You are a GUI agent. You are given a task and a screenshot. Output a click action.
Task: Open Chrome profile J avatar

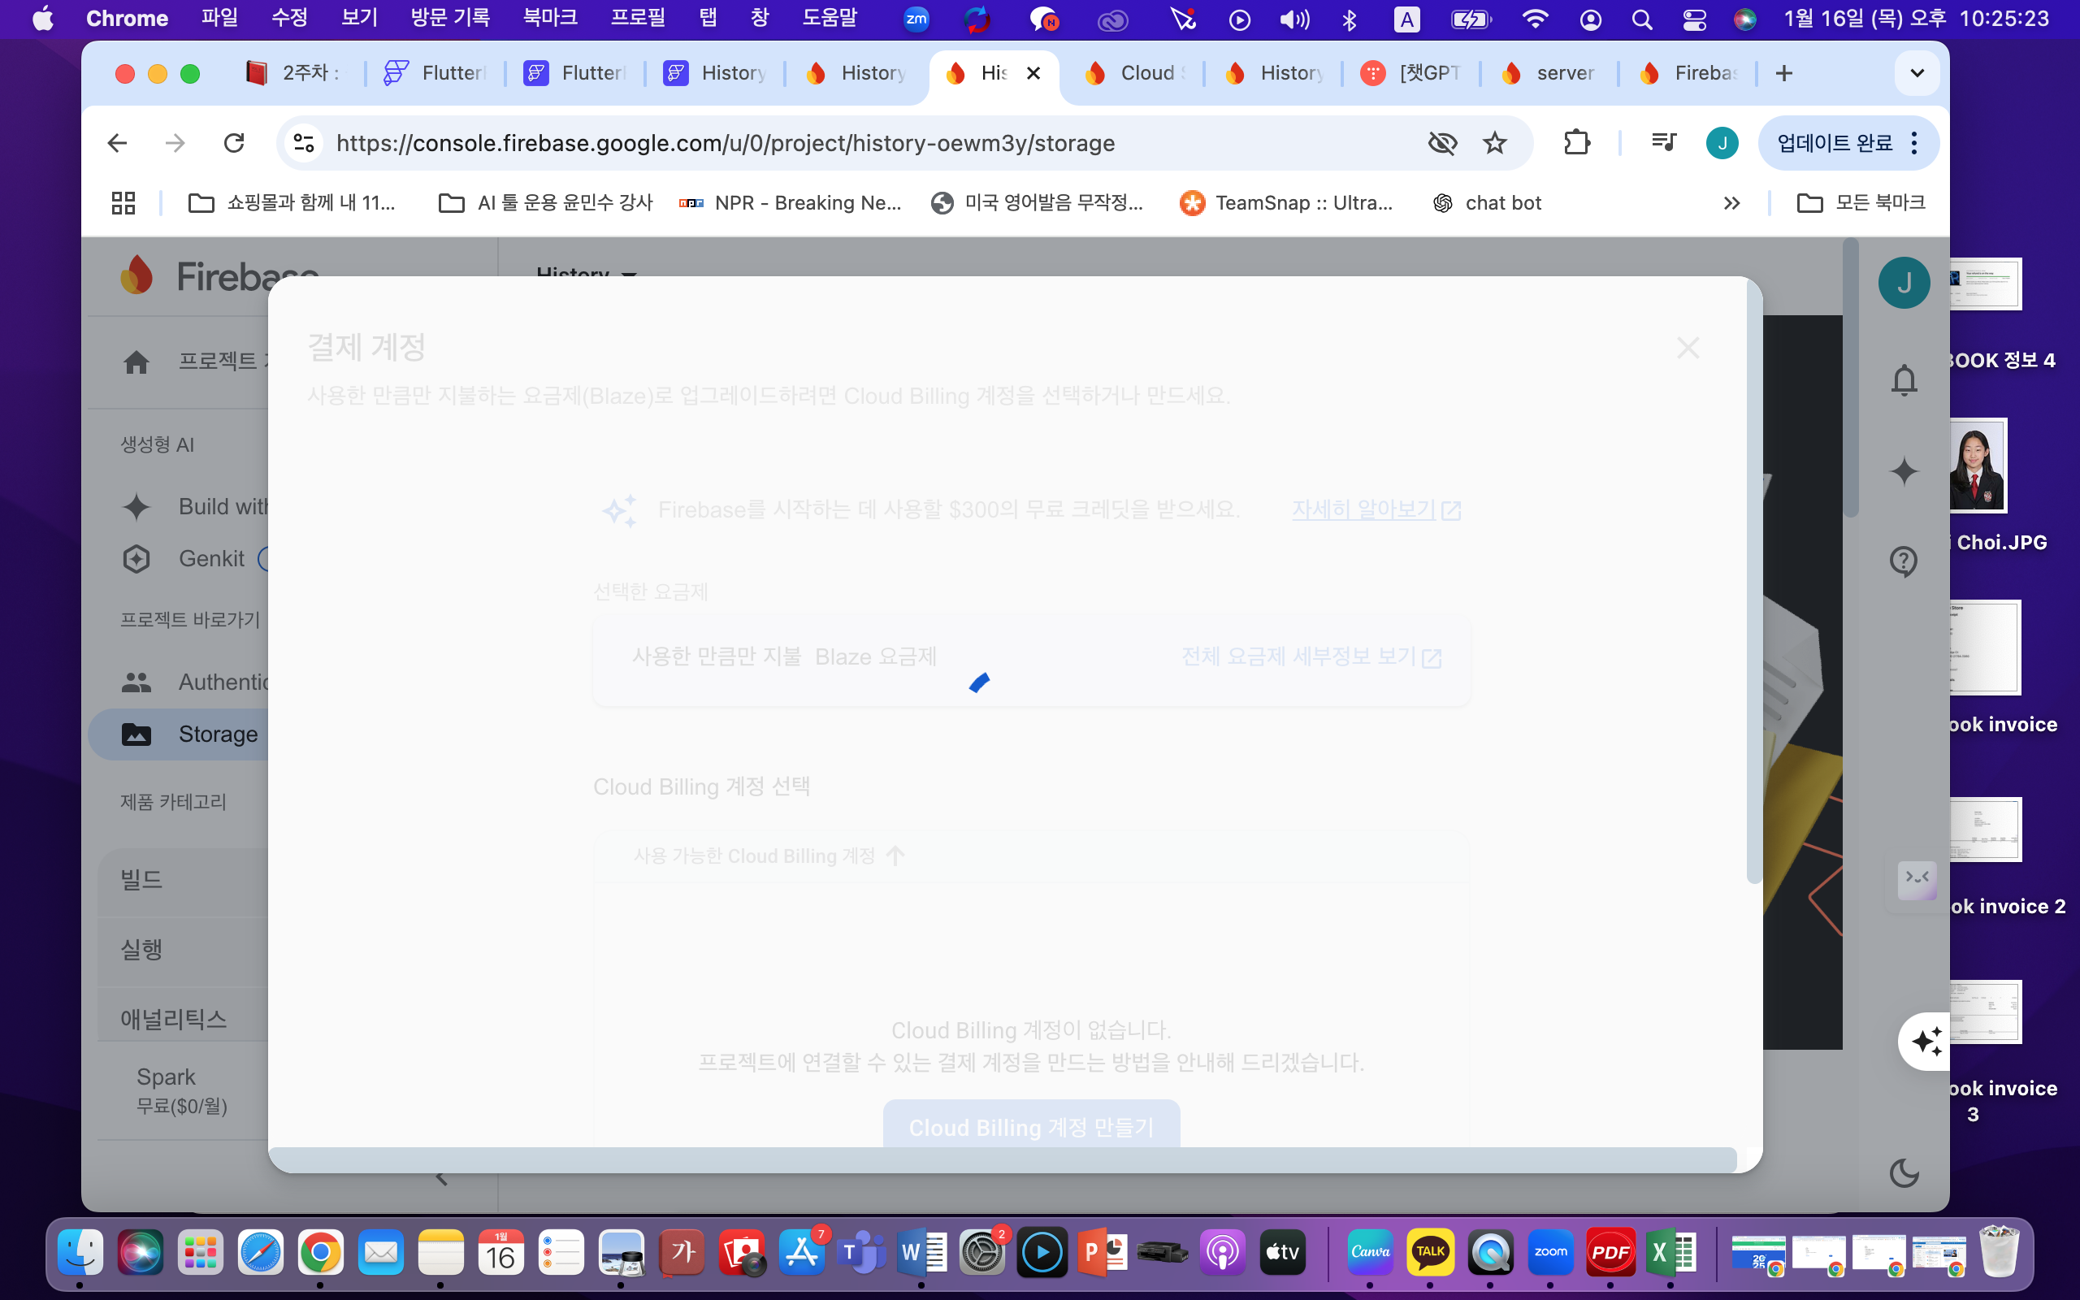point(1722,143)
